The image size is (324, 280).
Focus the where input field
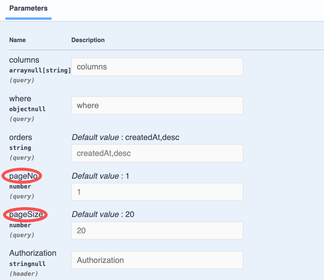(x=157, y=105)
